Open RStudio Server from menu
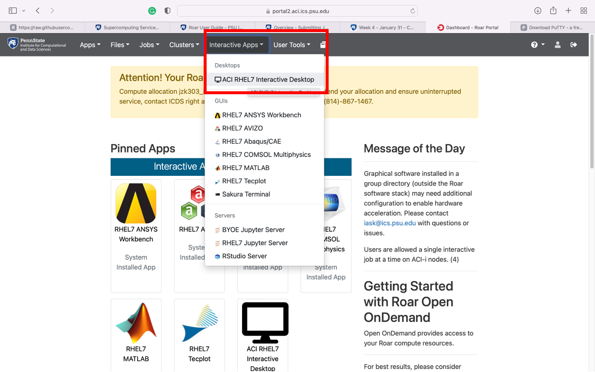The image size is (595, 372). 264,256
